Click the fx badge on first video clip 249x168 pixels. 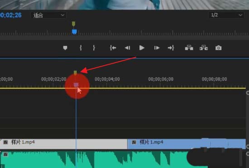coord(5,142)
